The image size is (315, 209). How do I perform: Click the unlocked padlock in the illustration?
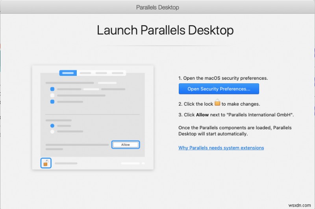(46, 163)
